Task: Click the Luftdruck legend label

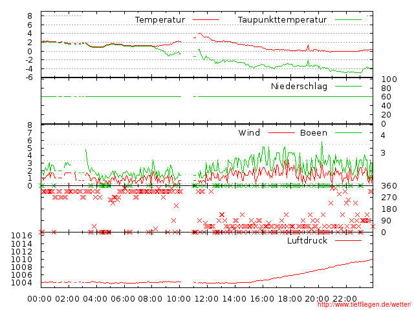Action: pos(307,240)
